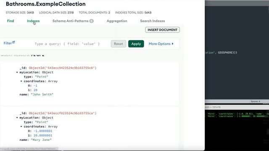Click the "Point" type value in Mary Jane document

point(42,122)
